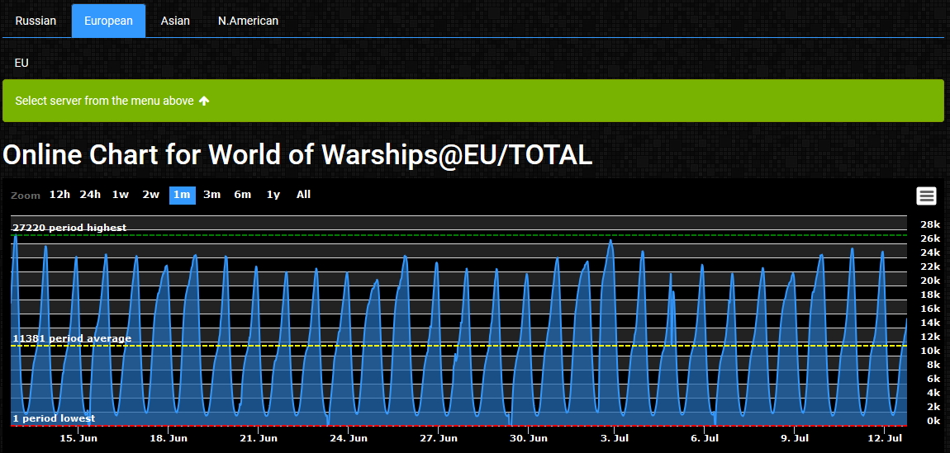The height and width of the screenshot is (453, 950).
Task: Click the '24. Jun' date axis label
Action: (349, 438)
